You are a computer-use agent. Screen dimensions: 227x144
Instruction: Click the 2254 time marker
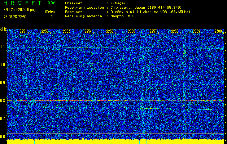88,31
